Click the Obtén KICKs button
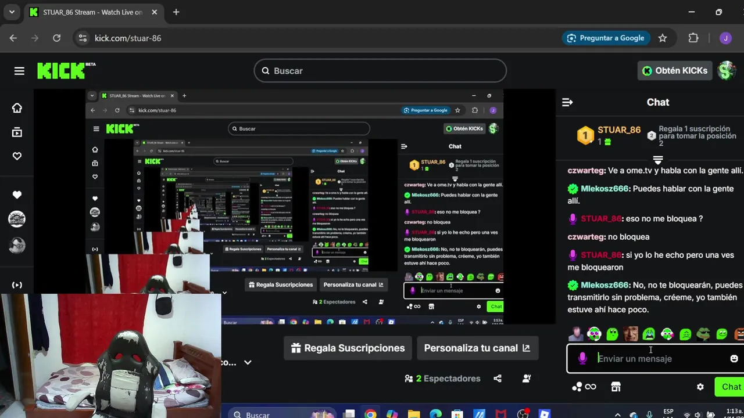Screen dimensions: 744x418 point(675,71)
